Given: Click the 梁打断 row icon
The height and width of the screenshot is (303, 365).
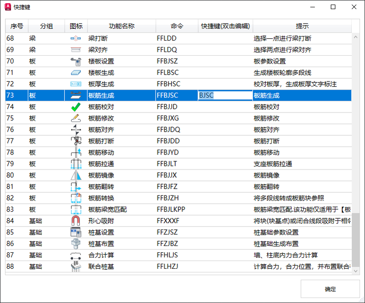Looking at the screenshot, I should point(76,38).
